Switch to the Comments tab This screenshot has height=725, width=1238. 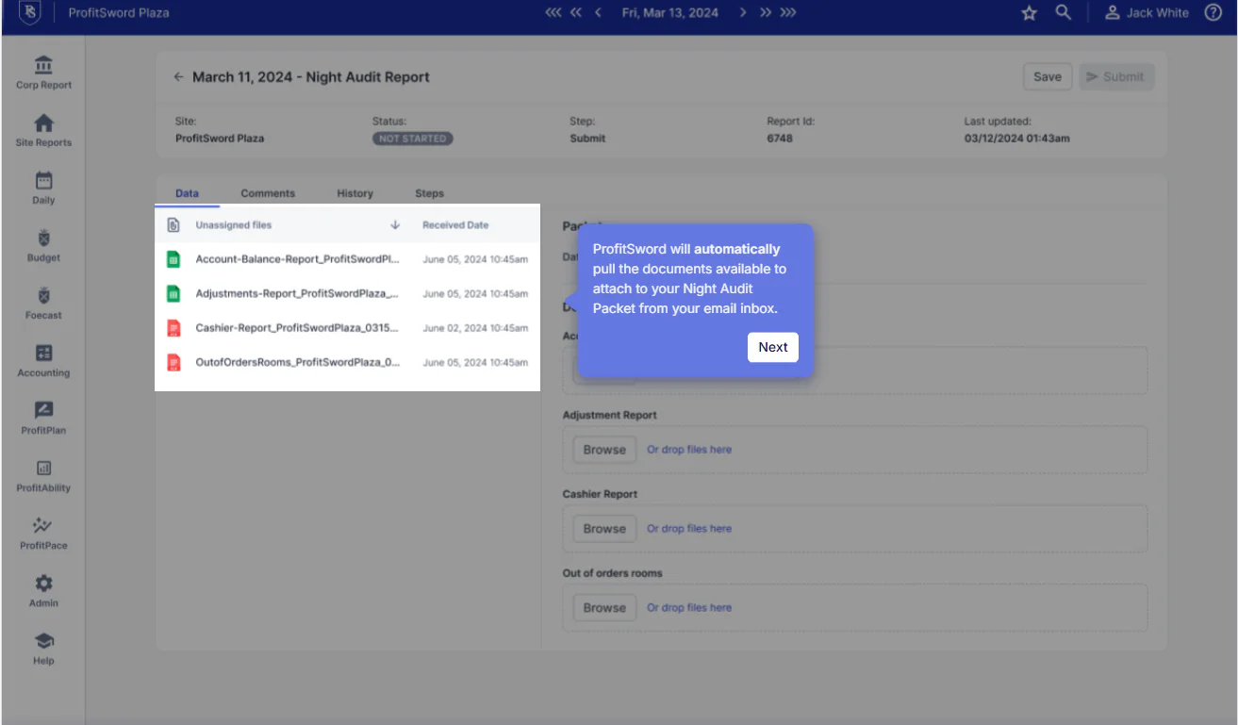(268, 193)
